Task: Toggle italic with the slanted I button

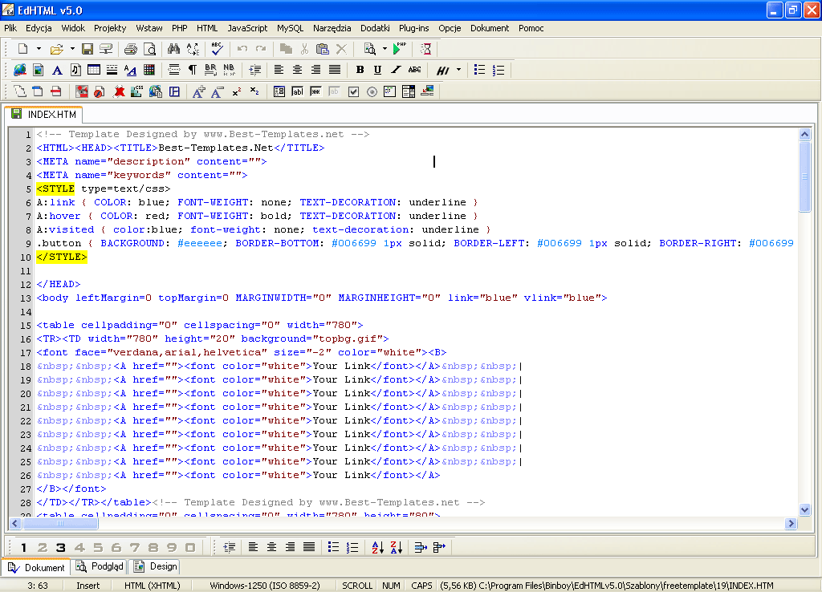Action: click(x=396, y=70)
